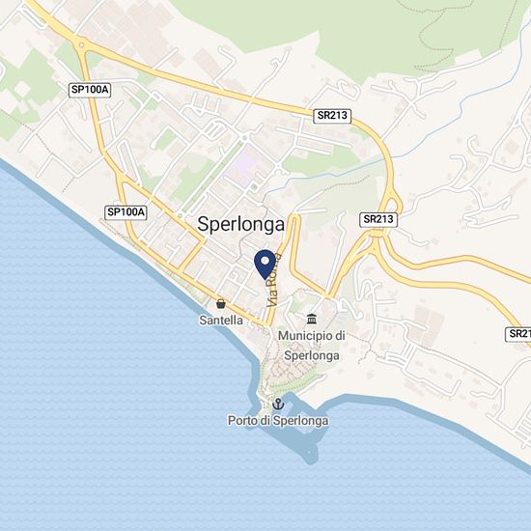Click the cut-off SR21 shield at right edge
531x531 pixels.
tap(517, 334)
